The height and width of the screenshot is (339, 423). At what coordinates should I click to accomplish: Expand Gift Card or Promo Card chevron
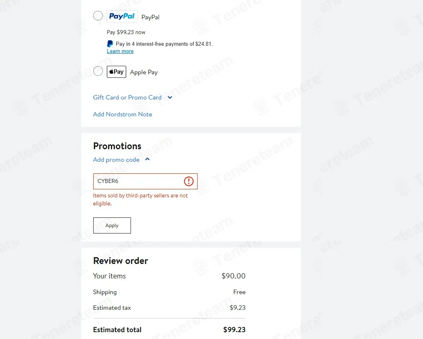click(170, 97)
